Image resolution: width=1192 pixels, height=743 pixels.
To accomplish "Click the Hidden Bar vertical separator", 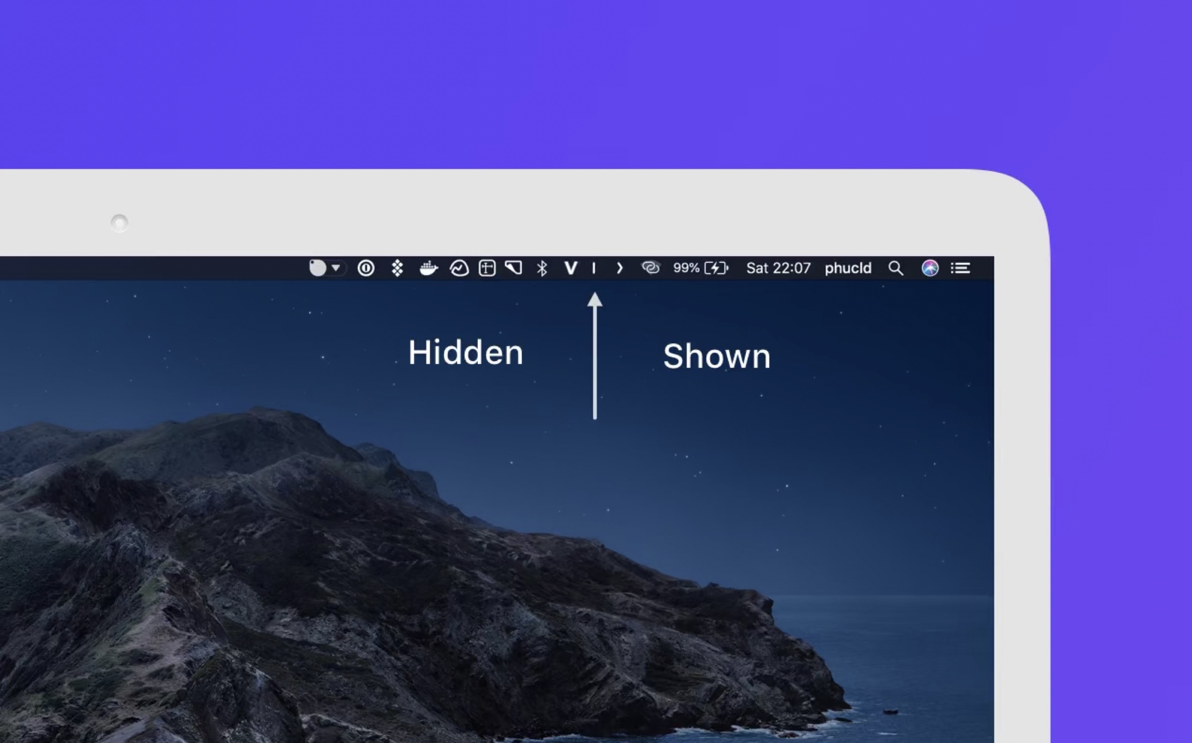I will tap(594, 268).
